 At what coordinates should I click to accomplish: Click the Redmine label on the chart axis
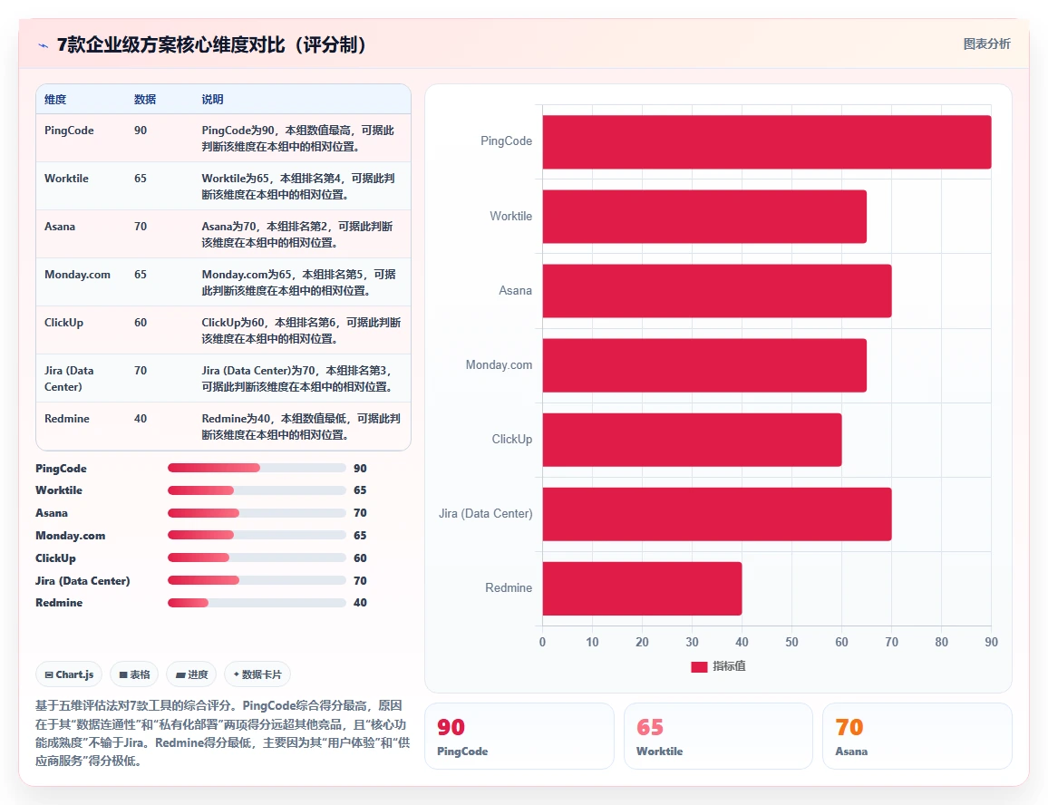509,587
